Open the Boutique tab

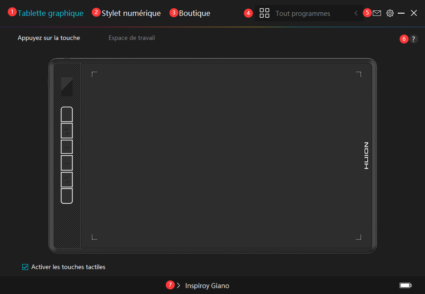click(x=194, y=13)
